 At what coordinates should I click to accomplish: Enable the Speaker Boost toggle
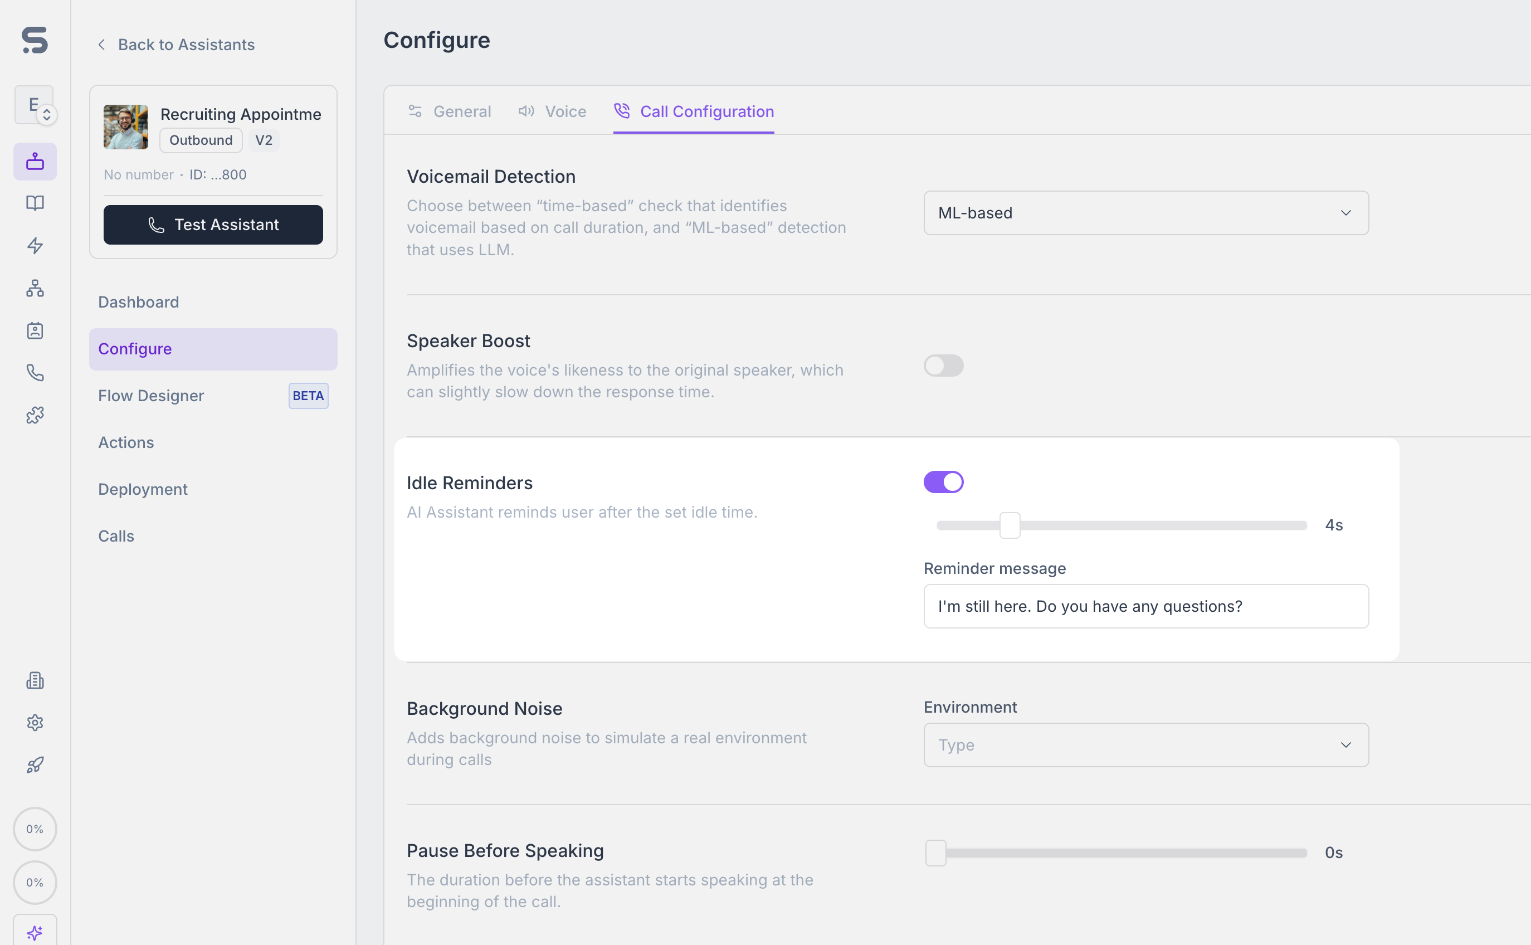(944, 366)
